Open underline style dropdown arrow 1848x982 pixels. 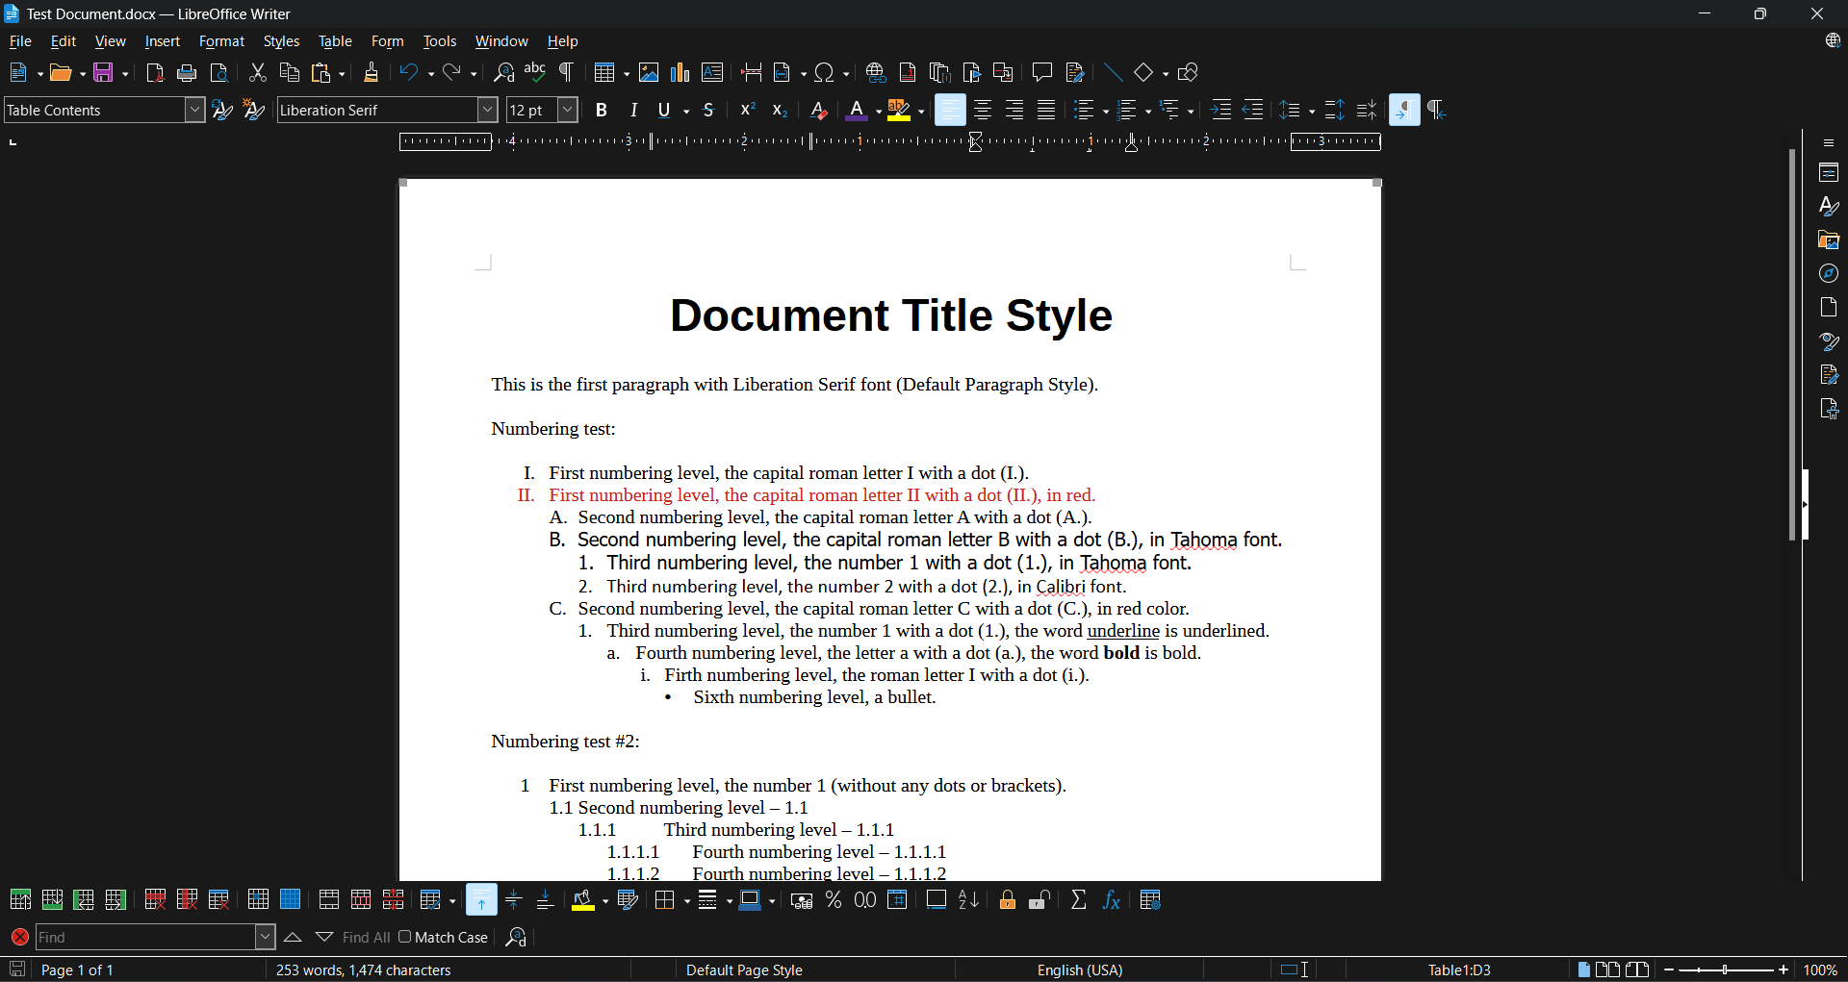(686, 112)
